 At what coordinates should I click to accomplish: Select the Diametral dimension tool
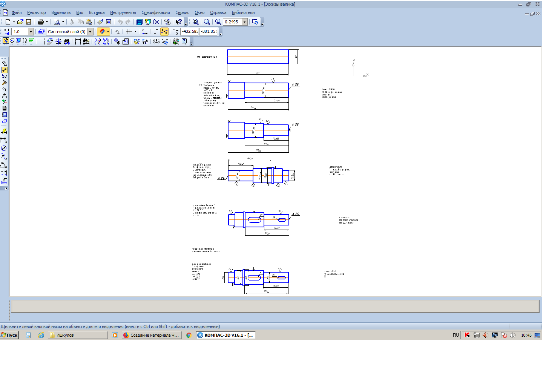pos(4,148)
